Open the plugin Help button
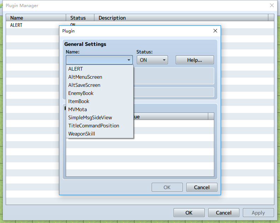Image resolution: width=280 pixels, height=223 pixels. pyautogui.click(x=195, y=60)
